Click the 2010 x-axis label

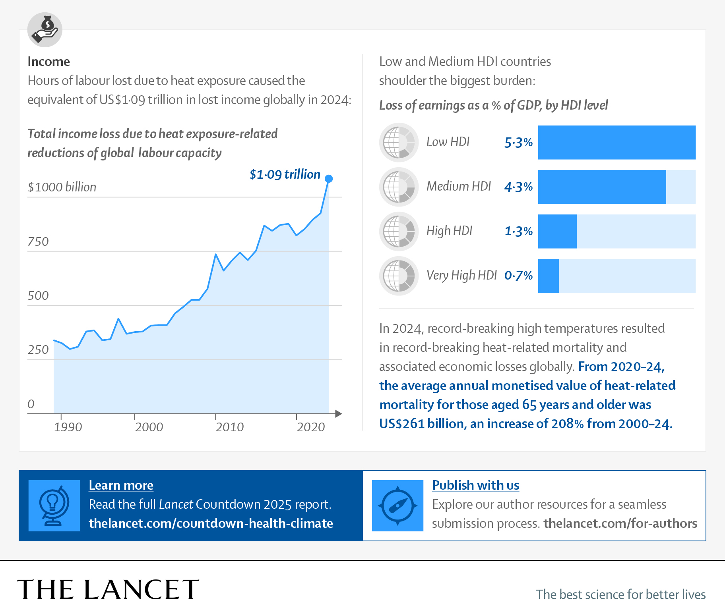click(229, 427)
